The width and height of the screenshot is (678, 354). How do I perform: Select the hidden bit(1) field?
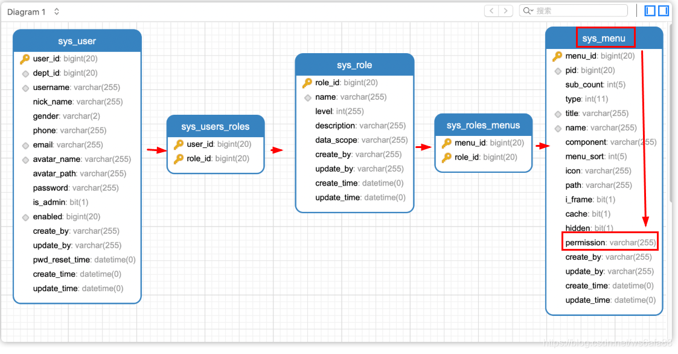click(589, 228)
